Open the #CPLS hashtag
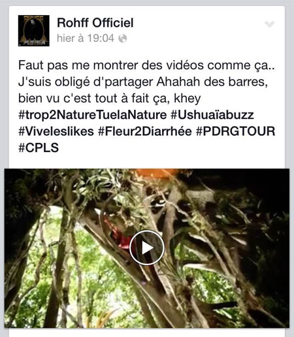 tap(39, 148)
